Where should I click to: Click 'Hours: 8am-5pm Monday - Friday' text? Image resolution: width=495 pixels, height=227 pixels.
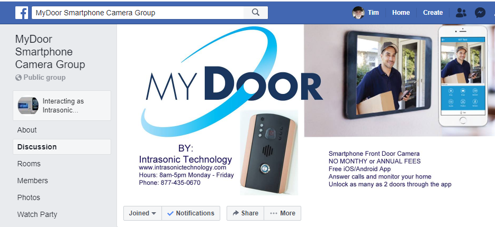(x=186, y=175)
